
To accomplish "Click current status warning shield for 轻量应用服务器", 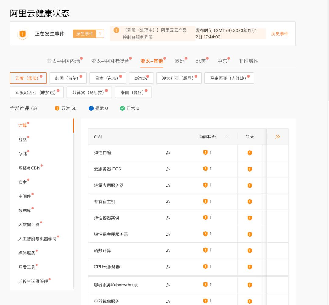I will [205, 185].
